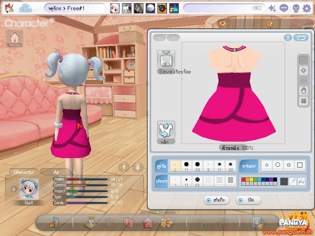This screenshot has height=236, width=315.
Task: Click the white-haired girl avatar in top bar
Action: (115, 8)
